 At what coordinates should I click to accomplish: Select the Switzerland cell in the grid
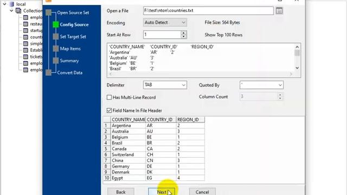tap(128, 154)
